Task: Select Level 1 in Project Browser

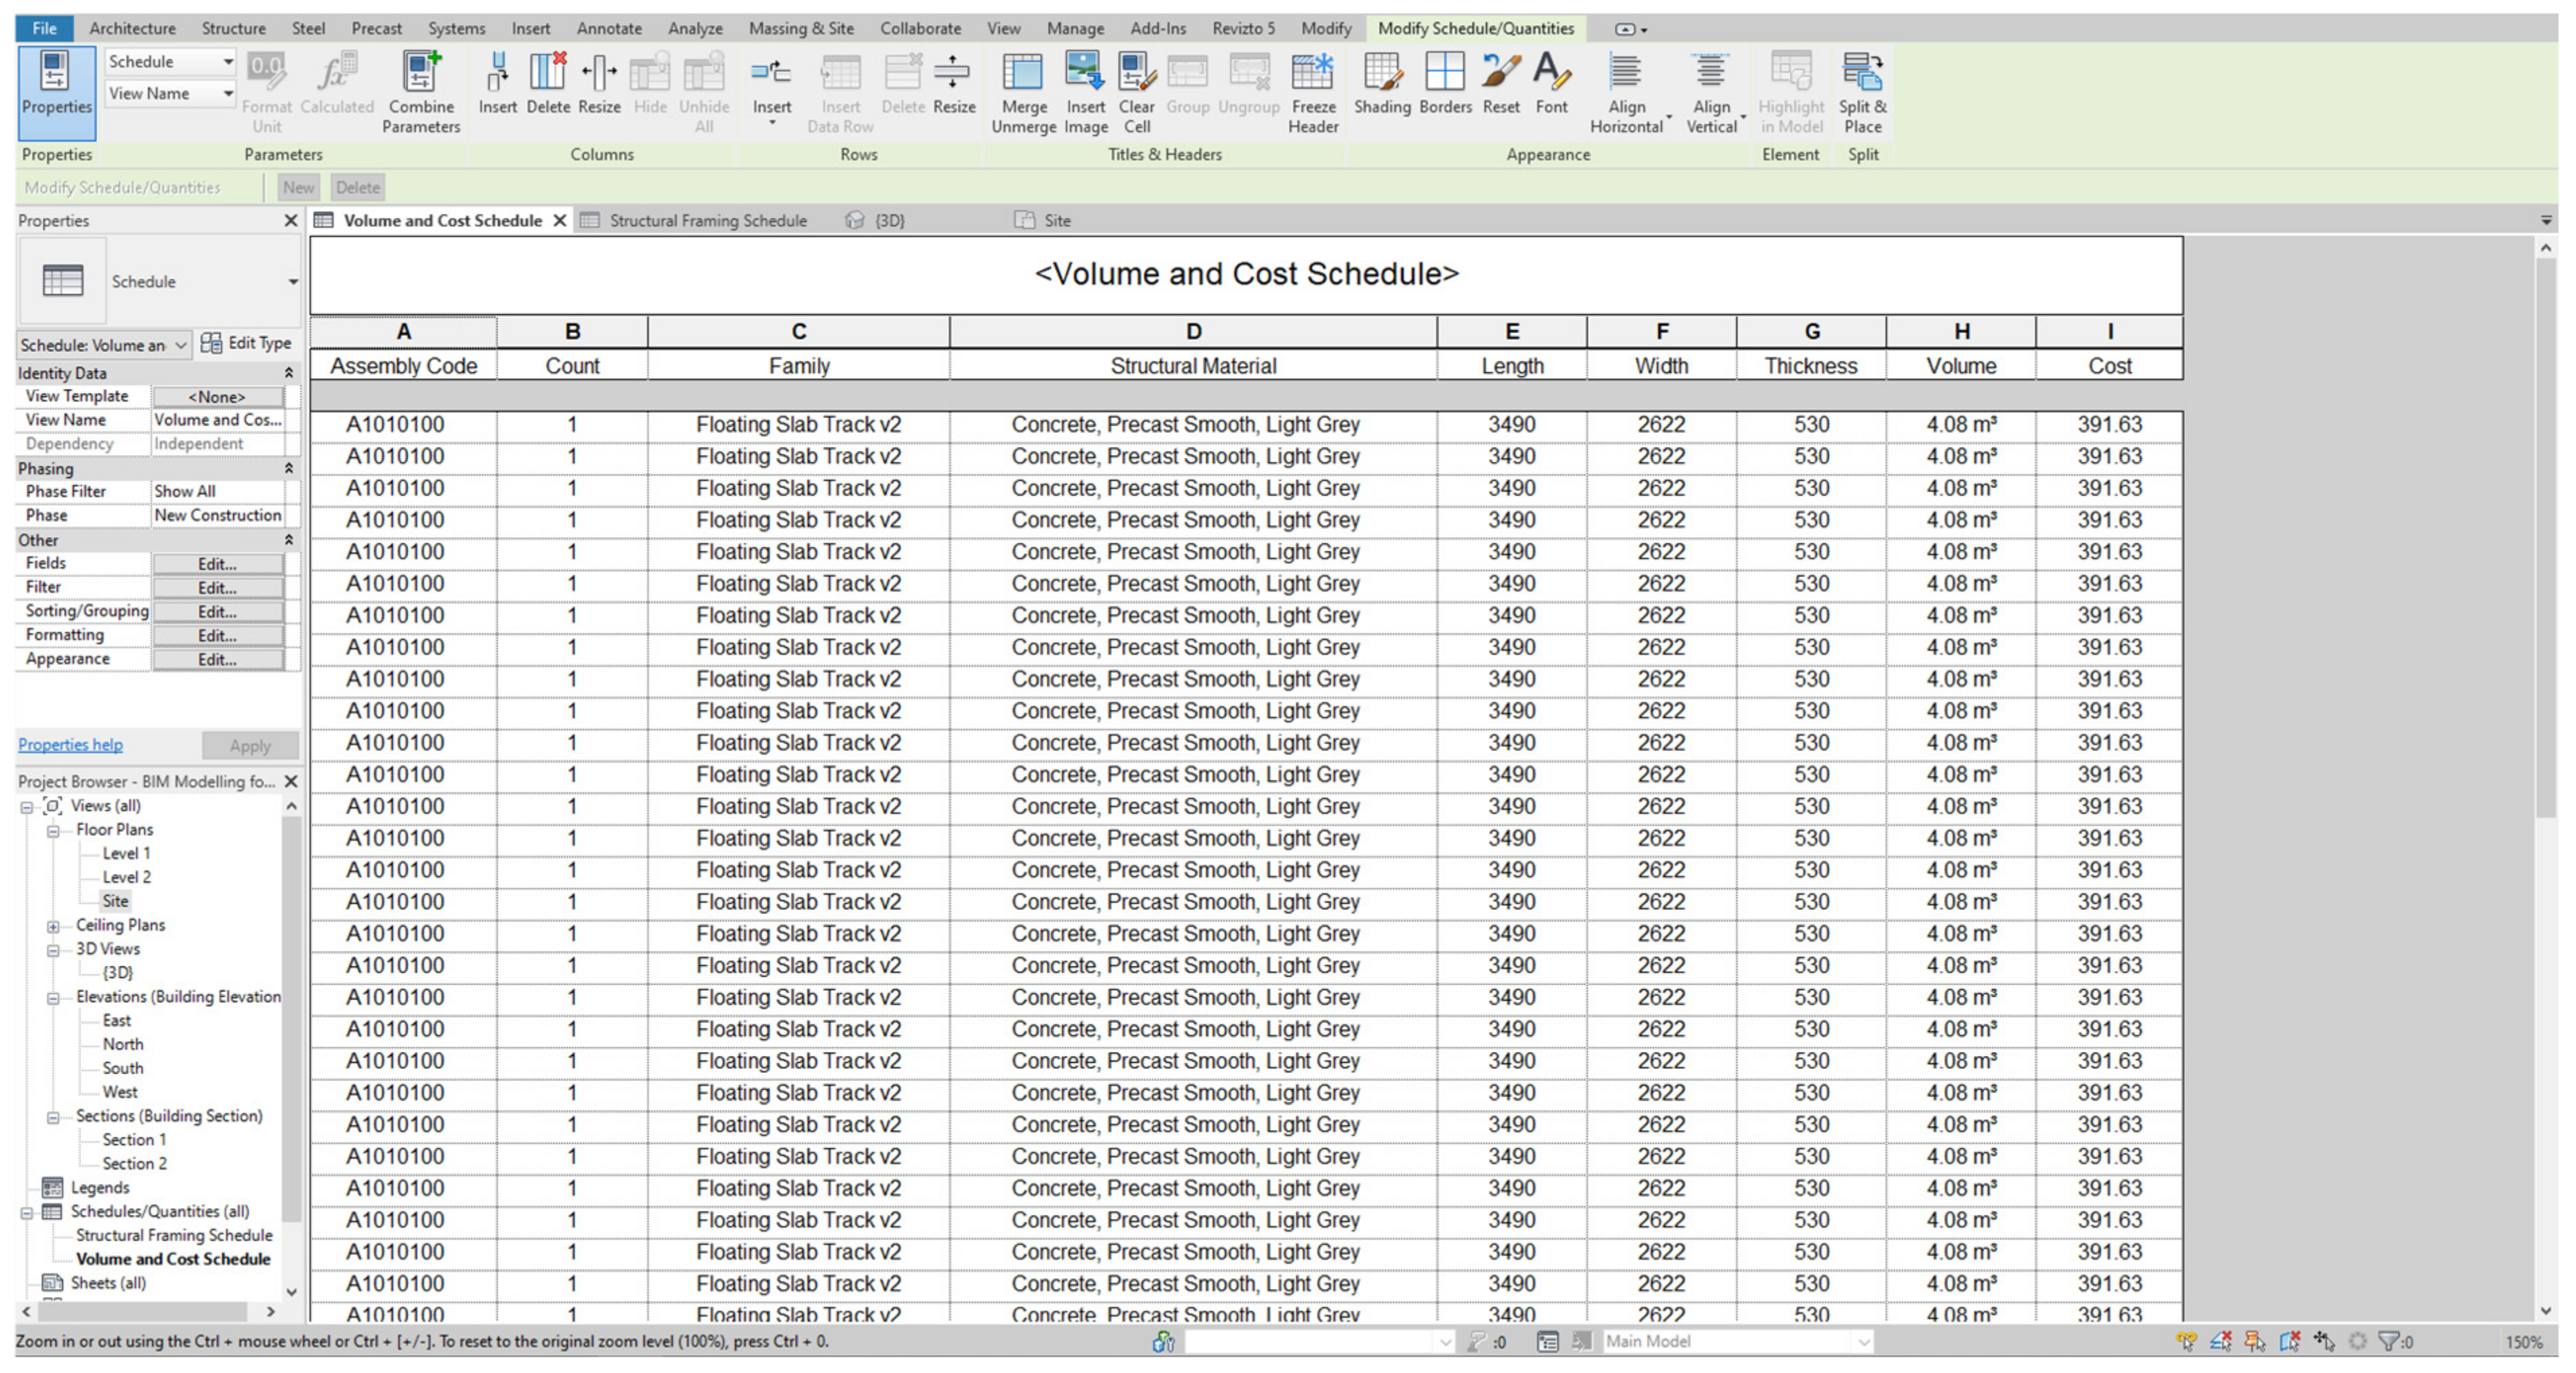Action: (x=126, y=853)
